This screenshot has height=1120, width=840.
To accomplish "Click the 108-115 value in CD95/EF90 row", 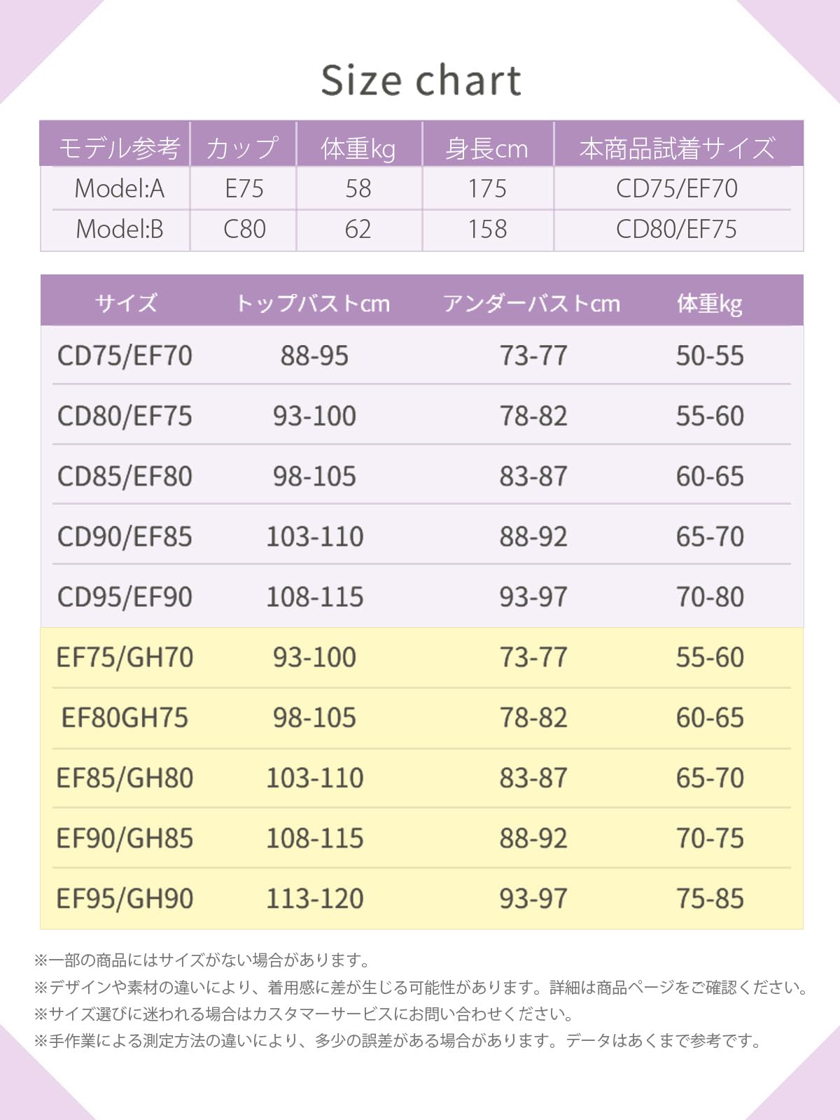I will click(x=315, y=597).
